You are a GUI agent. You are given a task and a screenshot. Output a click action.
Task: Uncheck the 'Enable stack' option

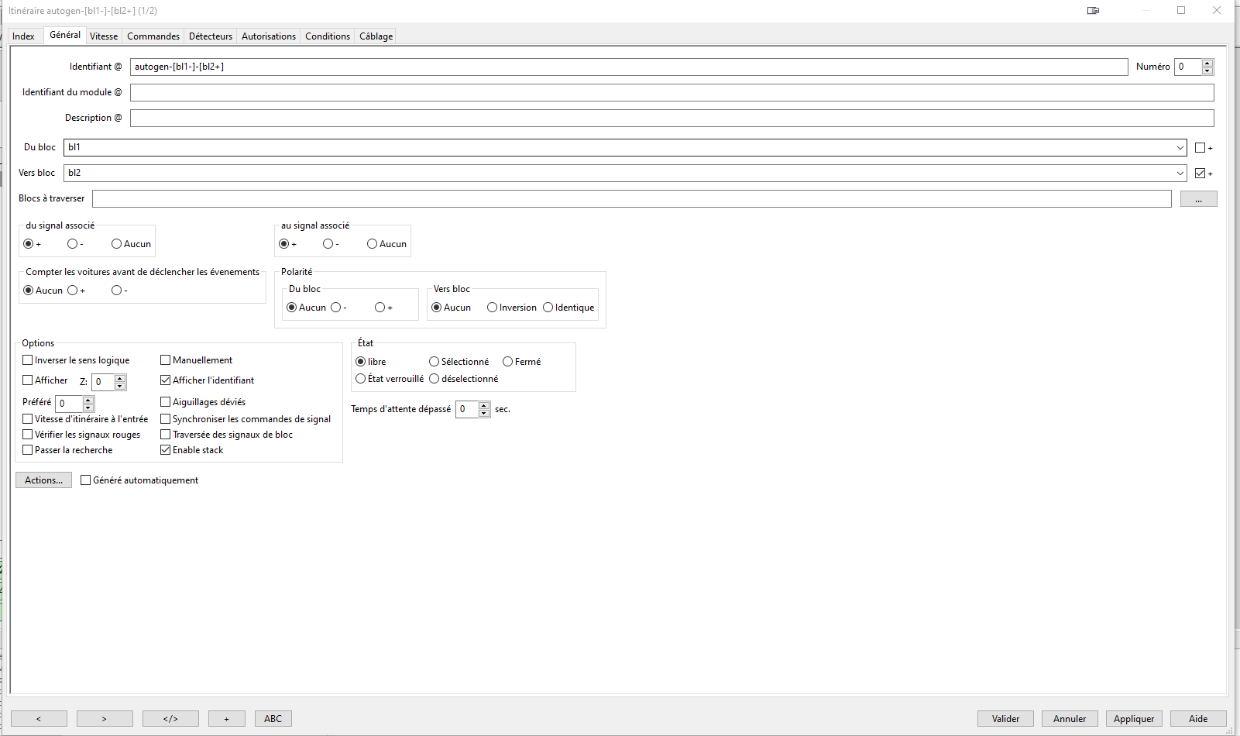click(x=166, y=450)
